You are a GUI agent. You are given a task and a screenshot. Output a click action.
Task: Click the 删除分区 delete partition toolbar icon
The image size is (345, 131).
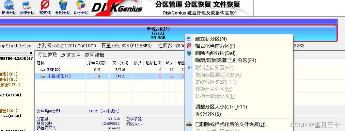(63, 8)
